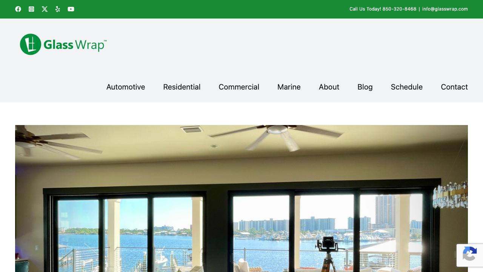
Task: Go to the Contact page
Action: (x=454, y=87)
